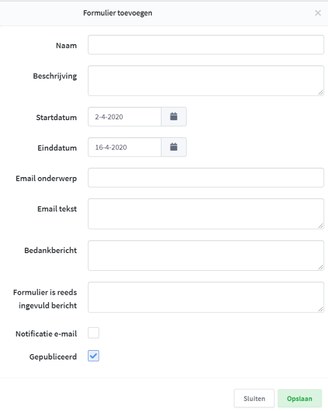Focus the Email onderwerp input
The width and height of the screenshot is (328, 411).
[206, 178]
